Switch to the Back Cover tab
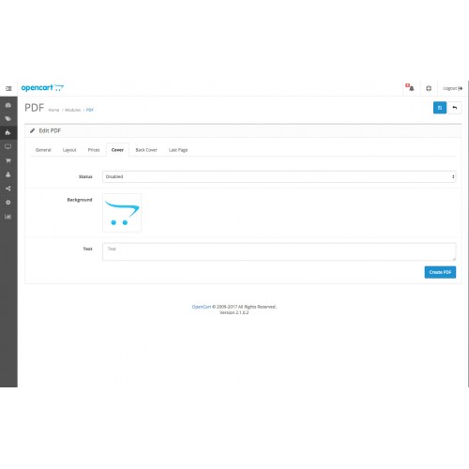The height and width of the screenshot is (469, 469). (146, 150)
